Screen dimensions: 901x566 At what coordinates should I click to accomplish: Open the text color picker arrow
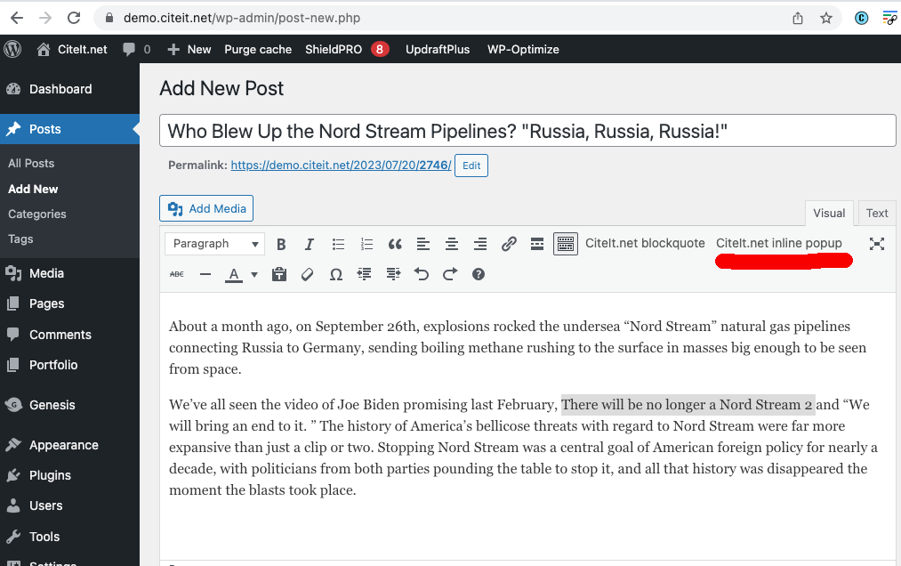(x=254, y=274)
